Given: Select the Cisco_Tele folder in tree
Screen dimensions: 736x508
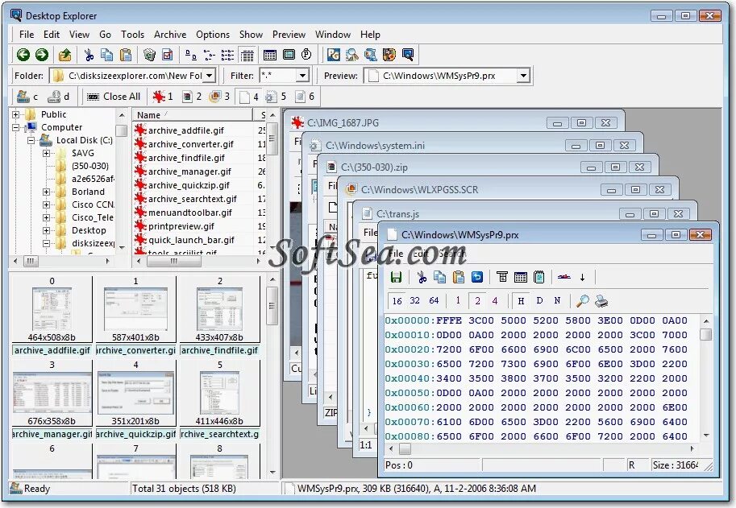Looking at the screenshot, I should tap(93, 217).
